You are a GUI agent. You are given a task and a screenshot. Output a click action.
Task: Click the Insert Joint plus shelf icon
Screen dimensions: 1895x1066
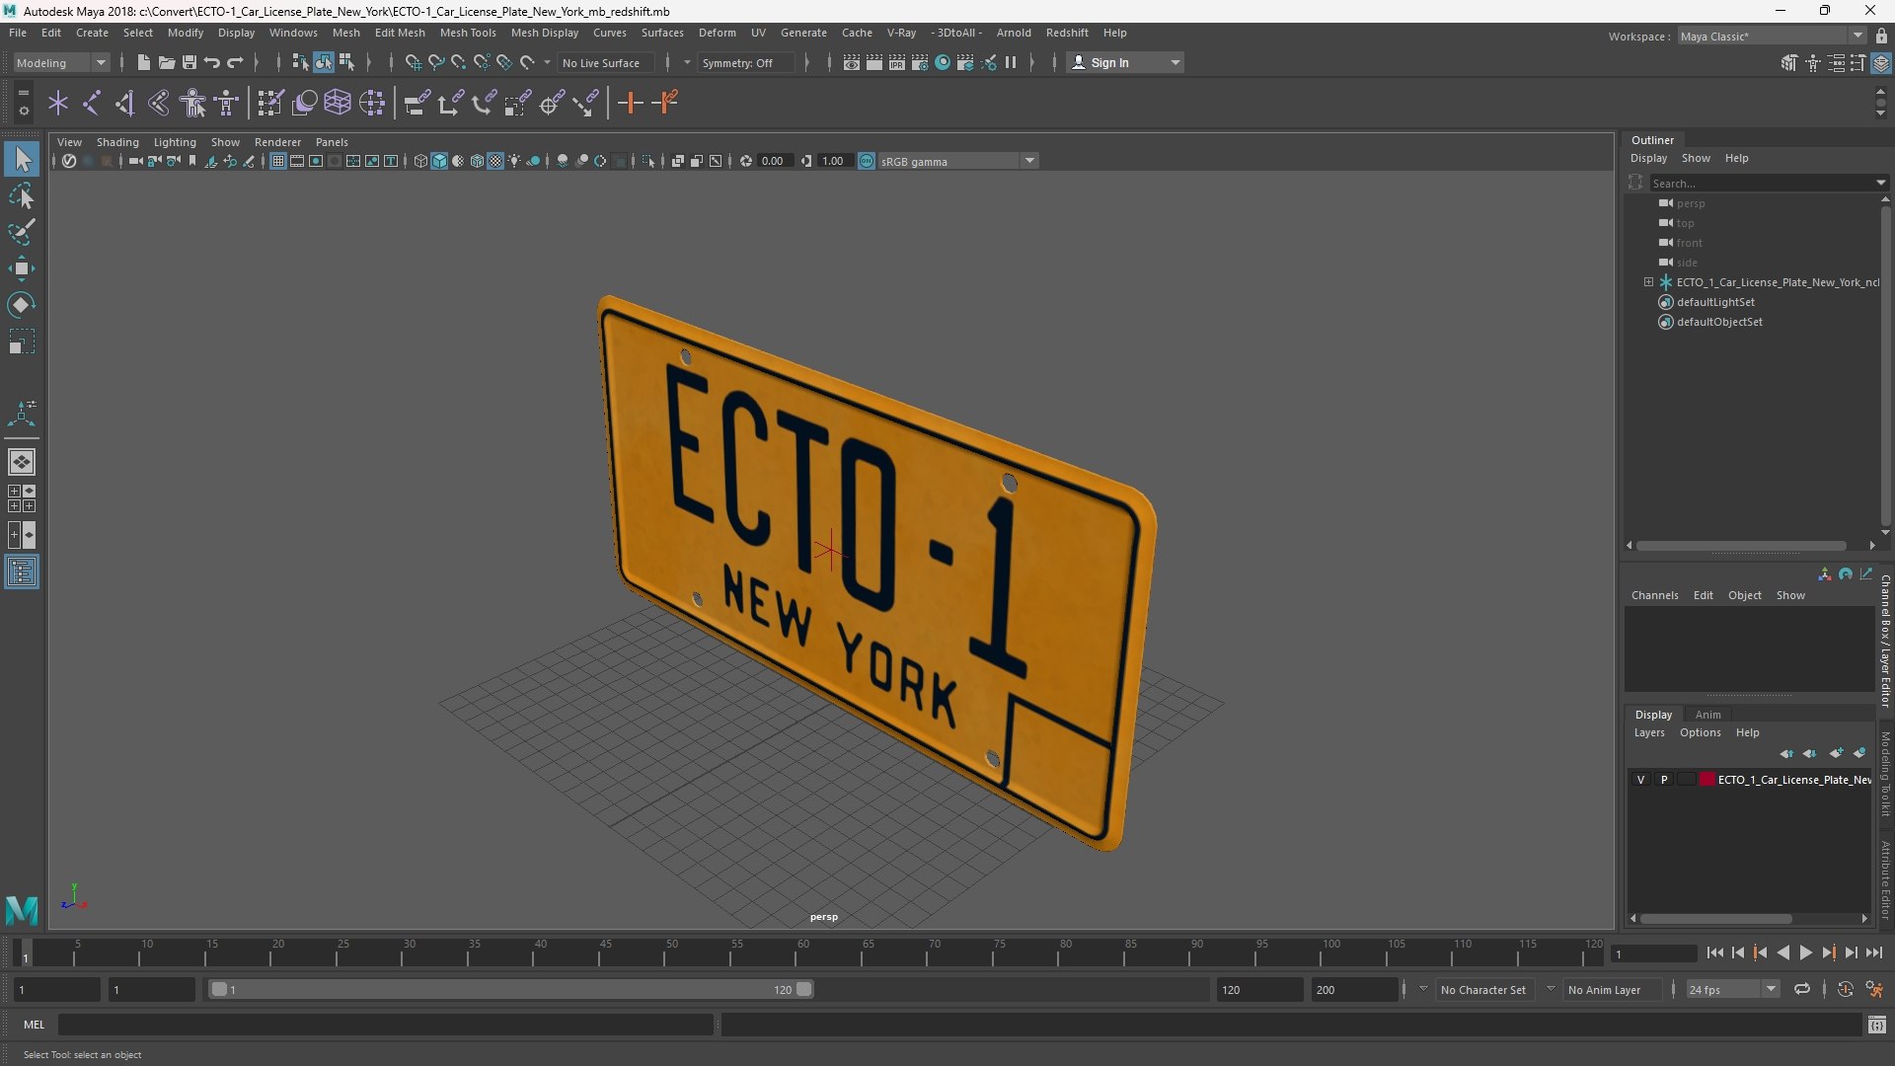pos(630,103)
